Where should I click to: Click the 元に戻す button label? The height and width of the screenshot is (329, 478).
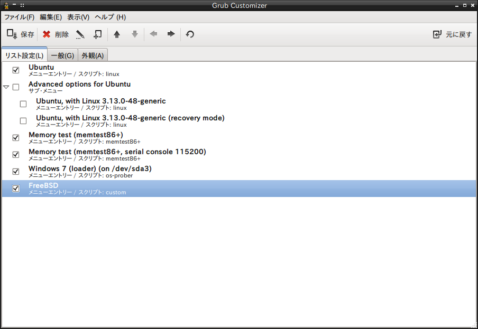(x=459, y=35)
